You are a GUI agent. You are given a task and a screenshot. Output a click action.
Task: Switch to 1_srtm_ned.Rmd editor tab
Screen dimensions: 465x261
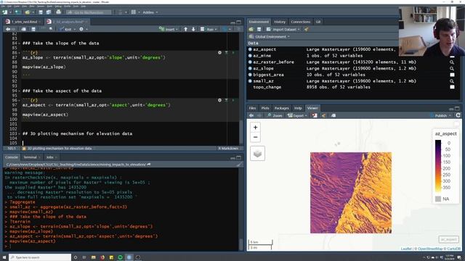[x=24, y=22]
